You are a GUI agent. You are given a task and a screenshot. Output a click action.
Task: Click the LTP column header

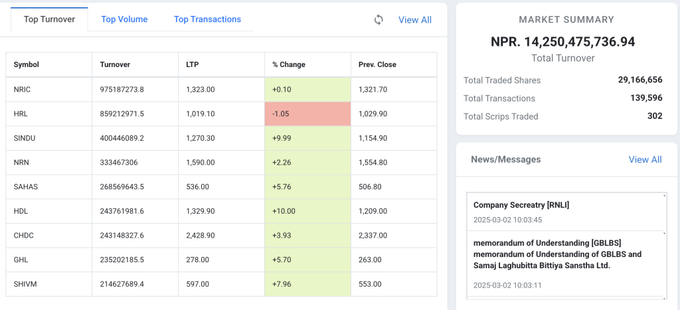click(x=193, y=64)
